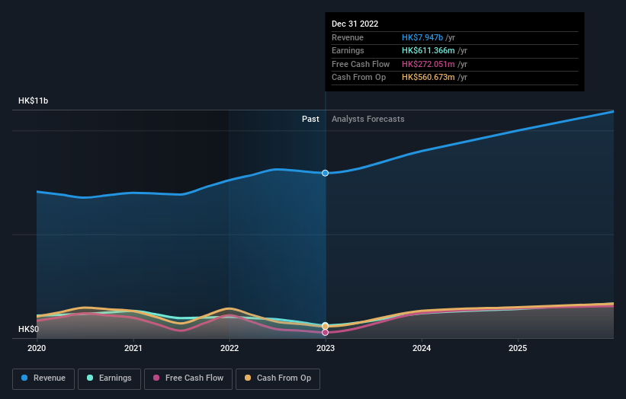The width and height of the screenshot is (626, 399).
Task: Click the HK$7.947b revenue value
Action: coord(422,37)
